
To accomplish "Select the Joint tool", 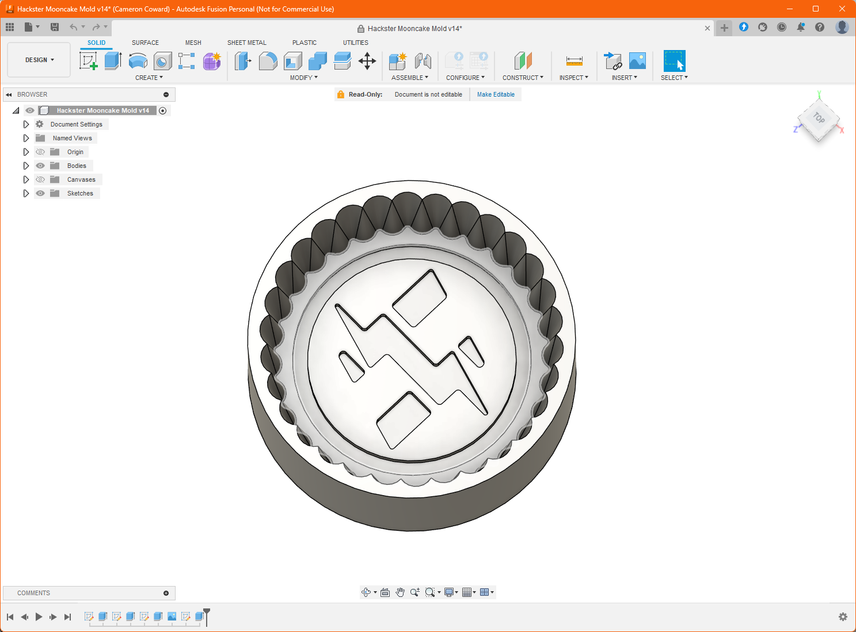I will (423, 60).
